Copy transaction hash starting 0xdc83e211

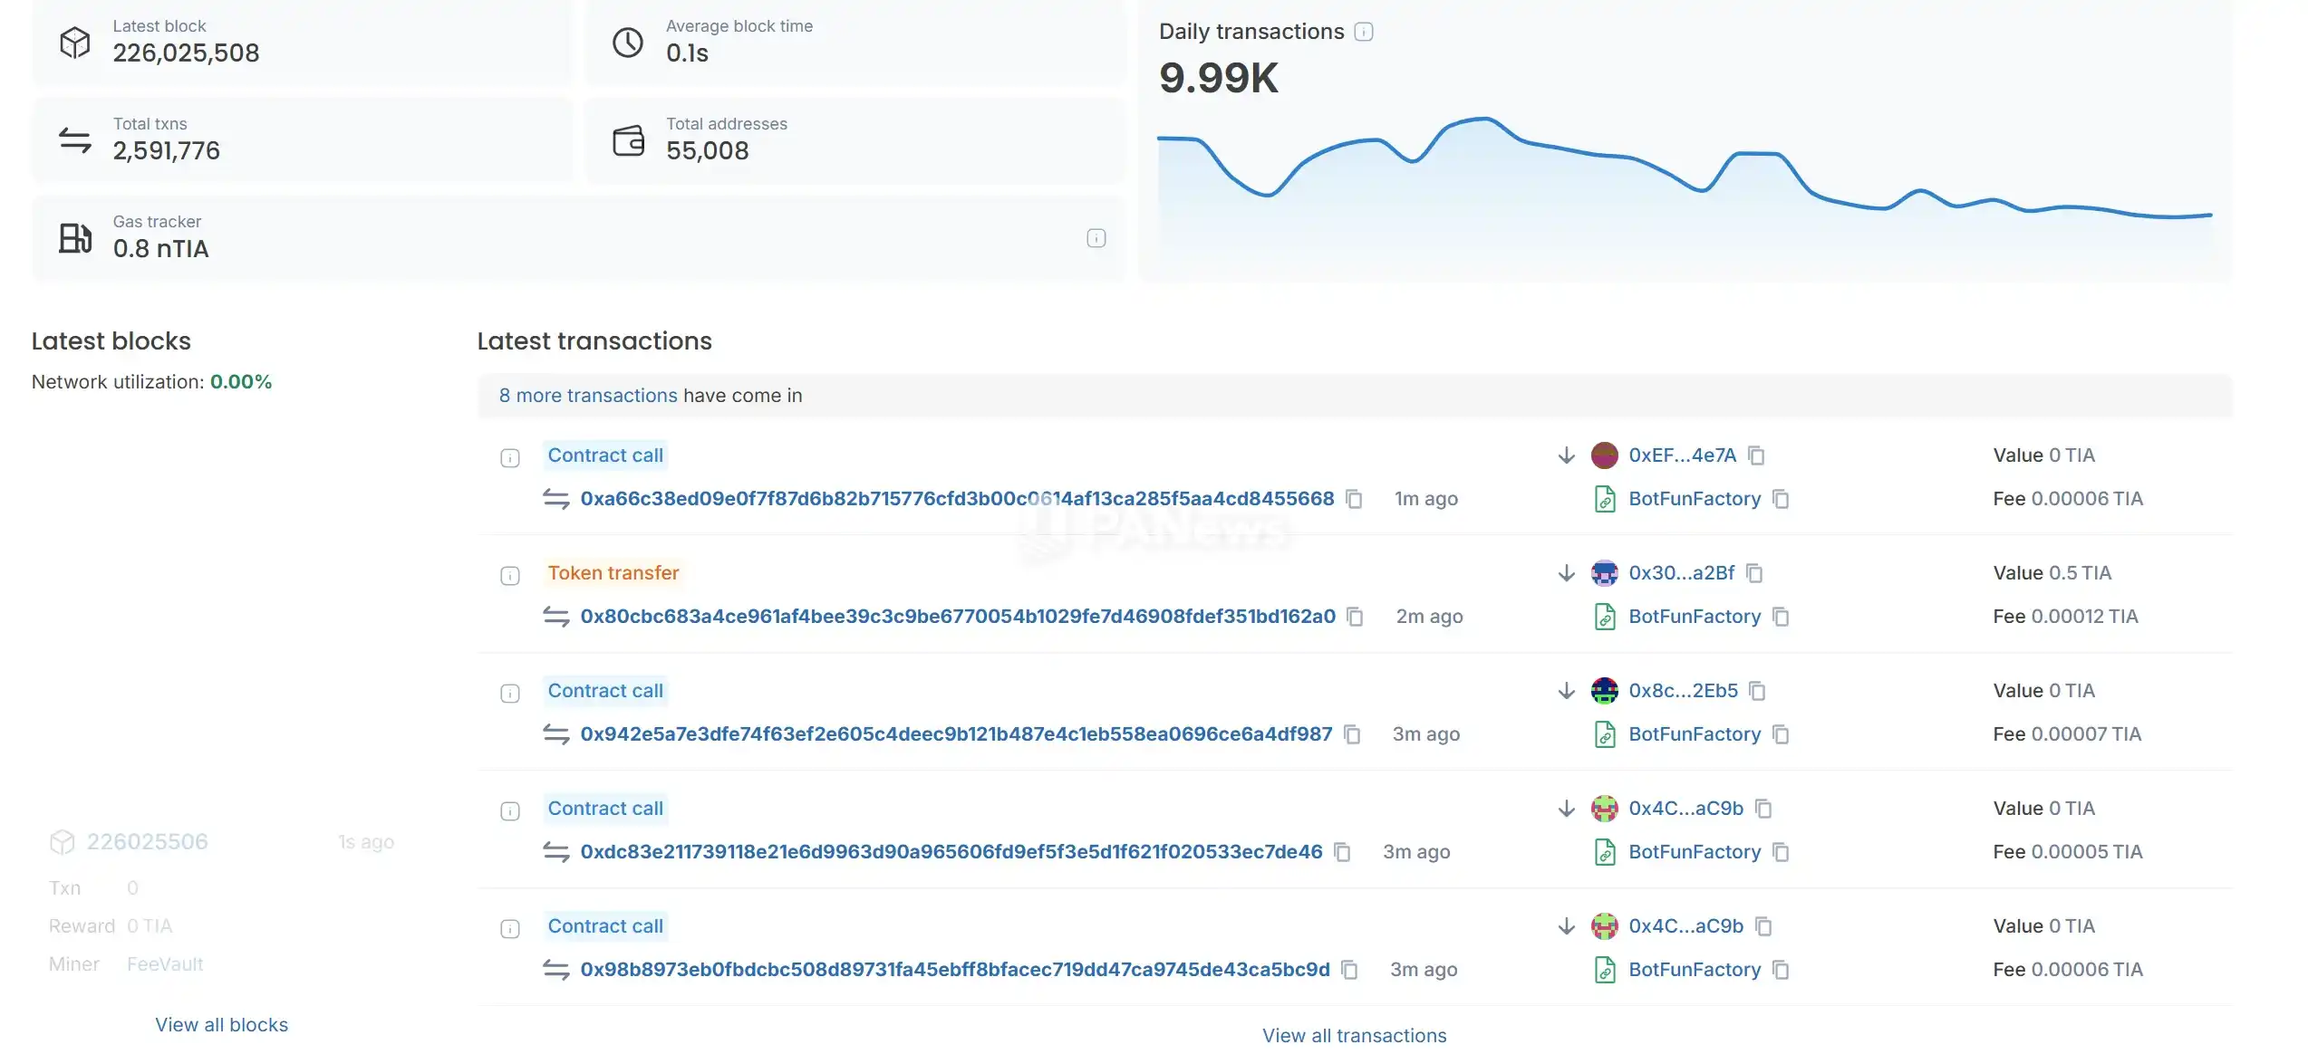[1342, 852]
